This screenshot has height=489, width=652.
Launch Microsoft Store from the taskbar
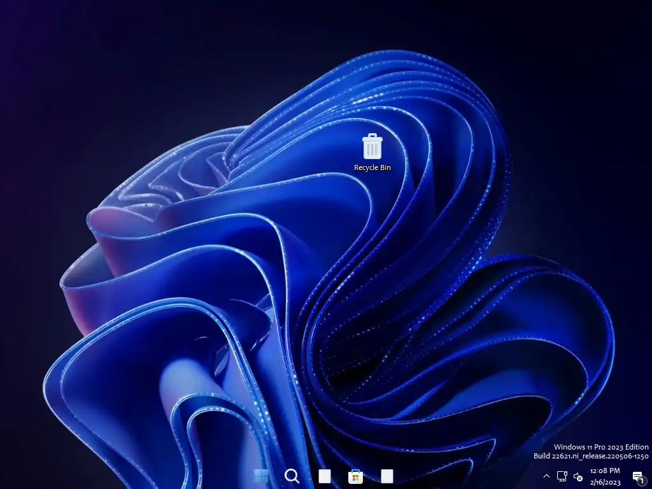355,476
